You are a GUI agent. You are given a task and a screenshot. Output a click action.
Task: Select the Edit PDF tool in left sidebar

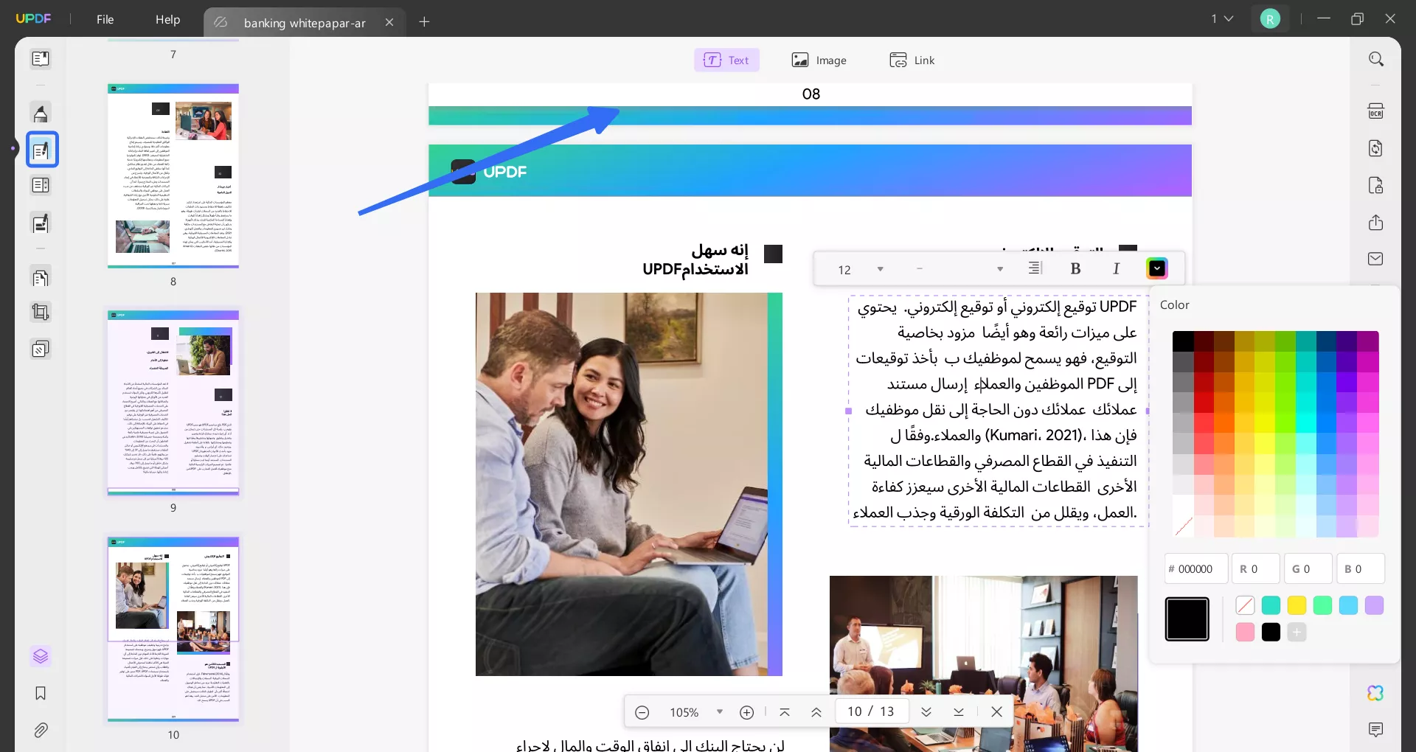(x=41, y=149)
